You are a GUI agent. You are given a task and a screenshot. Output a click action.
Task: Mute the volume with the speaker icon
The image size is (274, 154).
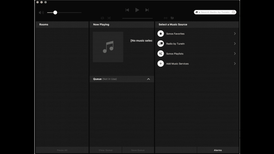[x=41, y=13]
